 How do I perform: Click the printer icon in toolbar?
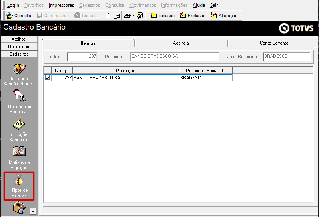point(128,16)
